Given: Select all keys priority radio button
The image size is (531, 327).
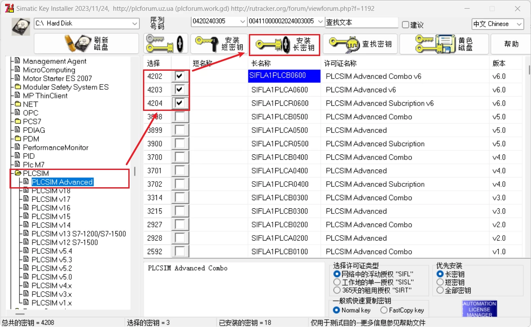Looking at the screenshot, I should (x=440, y=290).
